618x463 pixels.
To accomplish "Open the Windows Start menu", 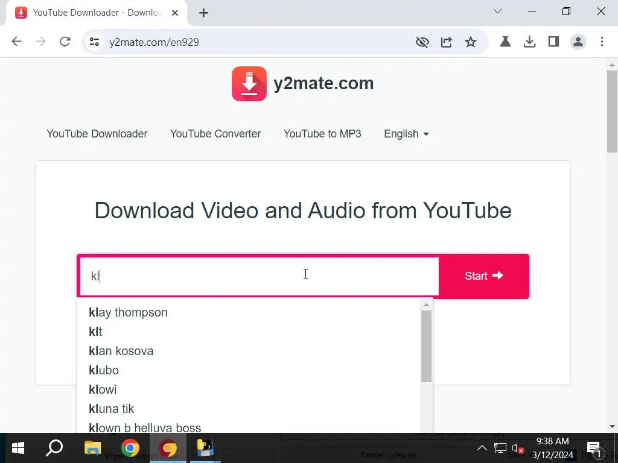I will [x=18, y=448].
